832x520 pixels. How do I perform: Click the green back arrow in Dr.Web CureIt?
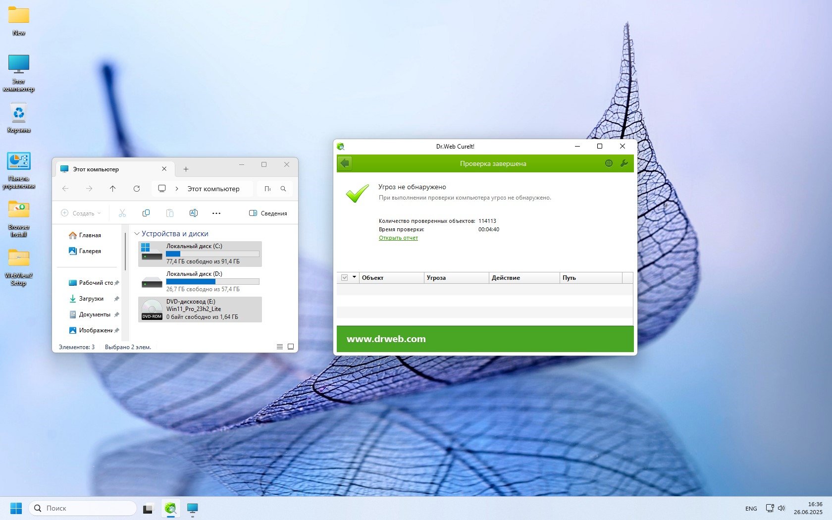[345, 163]
